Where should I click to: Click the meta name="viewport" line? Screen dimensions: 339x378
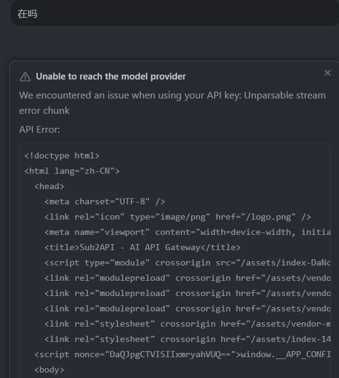(188, 232)
